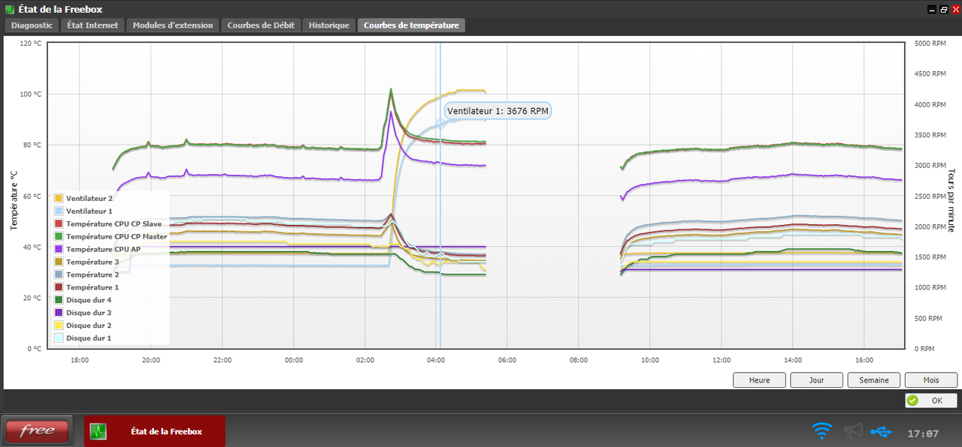Click the 04:00 time axis label

tap(436, 360)
